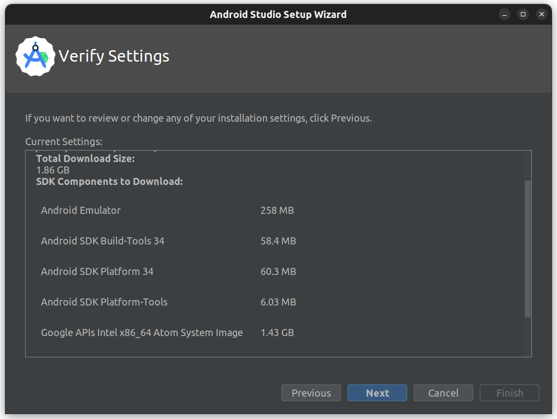Screen dimensions: 557x419
Task: Click the 1.86 GB total size value
Action: pos(52,170)
